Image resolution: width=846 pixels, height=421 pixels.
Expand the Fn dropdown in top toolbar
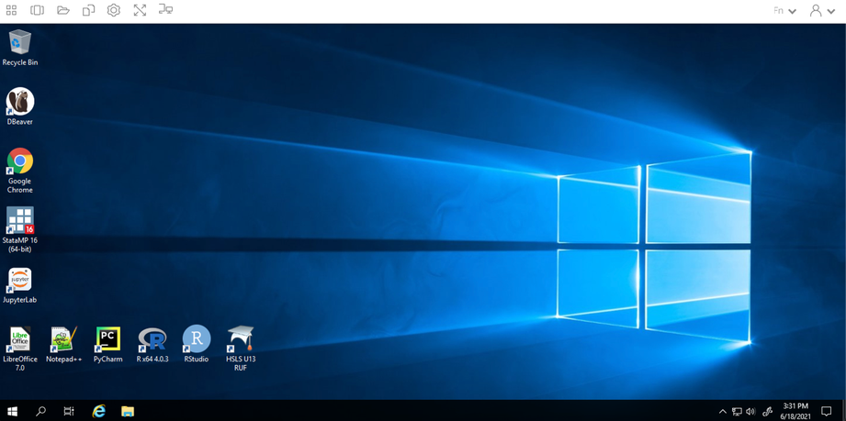coord(784,11)
